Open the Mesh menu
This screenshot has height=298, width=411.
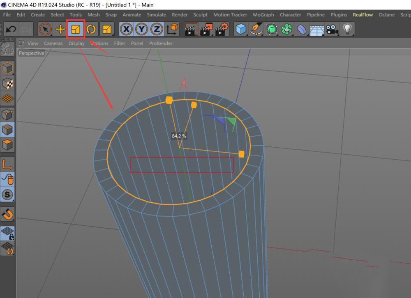pos(94,15)
